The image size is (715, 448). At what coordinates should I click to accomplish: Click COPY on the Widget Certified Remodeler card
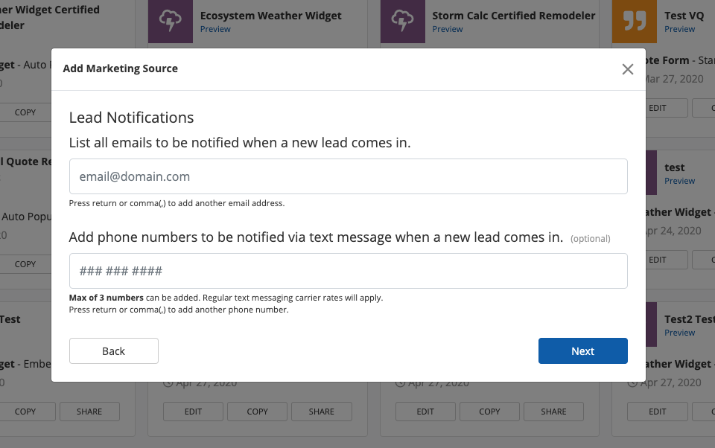pos(25,112)
